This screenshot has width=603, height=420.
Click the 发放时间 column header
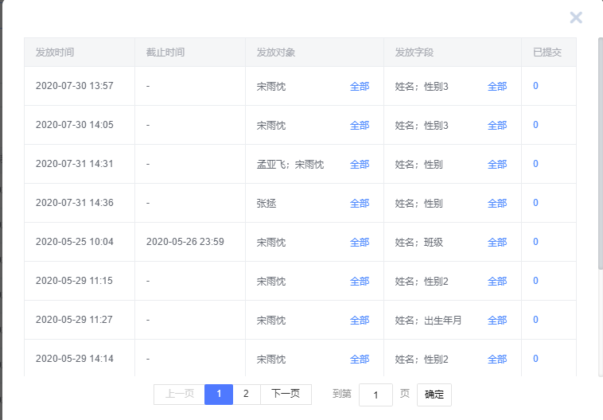pos(55,52)
